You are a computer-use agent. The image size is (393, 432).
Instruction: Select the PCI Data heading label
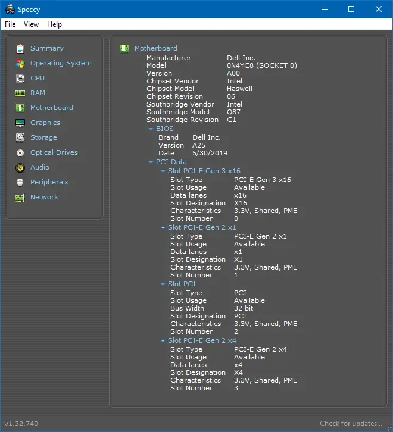coord(171,162)
